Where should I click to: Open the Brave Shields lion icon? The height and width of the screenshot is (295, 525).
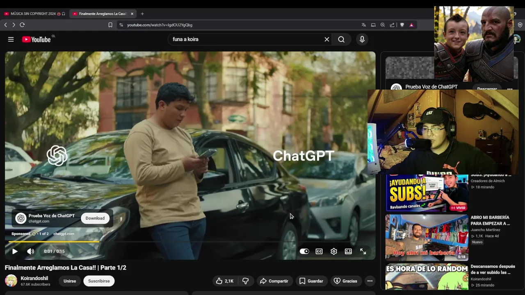tap(402, 25)
